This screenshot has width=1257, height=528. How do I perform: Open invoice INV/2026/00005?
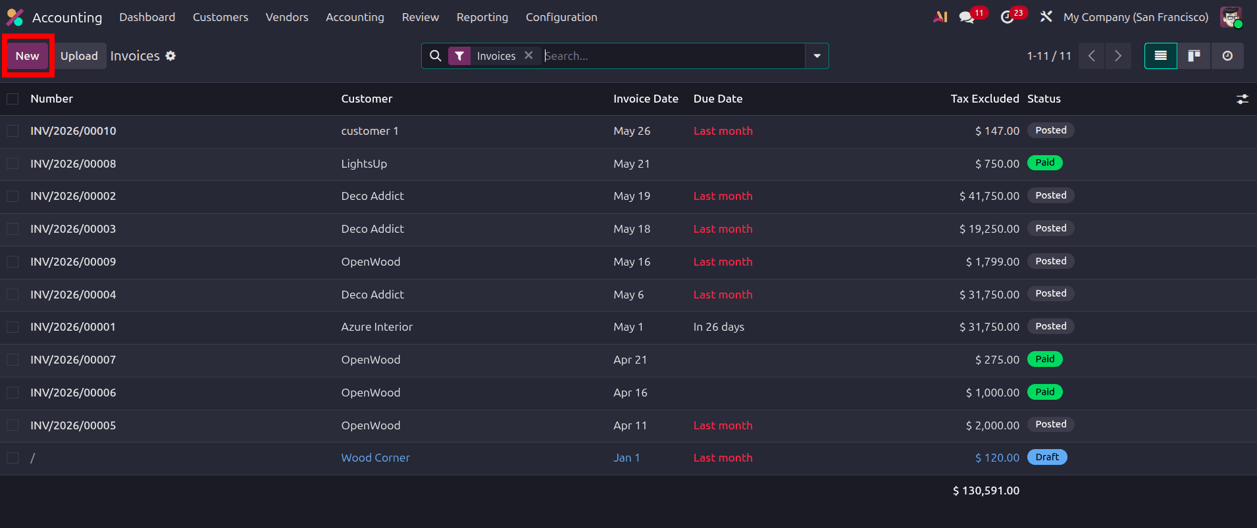[73, 425]
